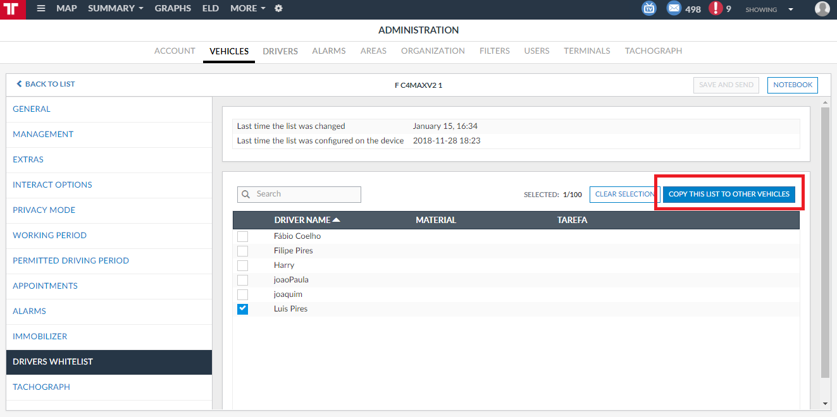The width and height of the screenshot is (837, 417).
Task: Uncheck the Luis Pires checkbox
Action: pos(242,309)
